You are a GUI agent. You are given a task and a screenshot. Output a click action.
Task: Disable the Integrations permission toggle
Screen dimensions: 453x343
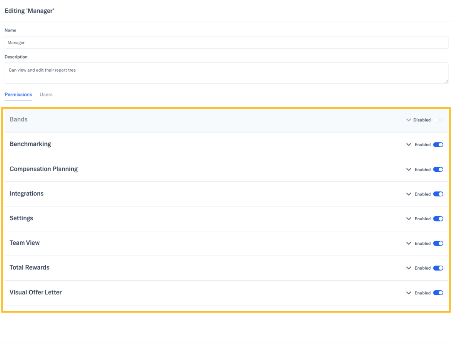pos(438,194)
